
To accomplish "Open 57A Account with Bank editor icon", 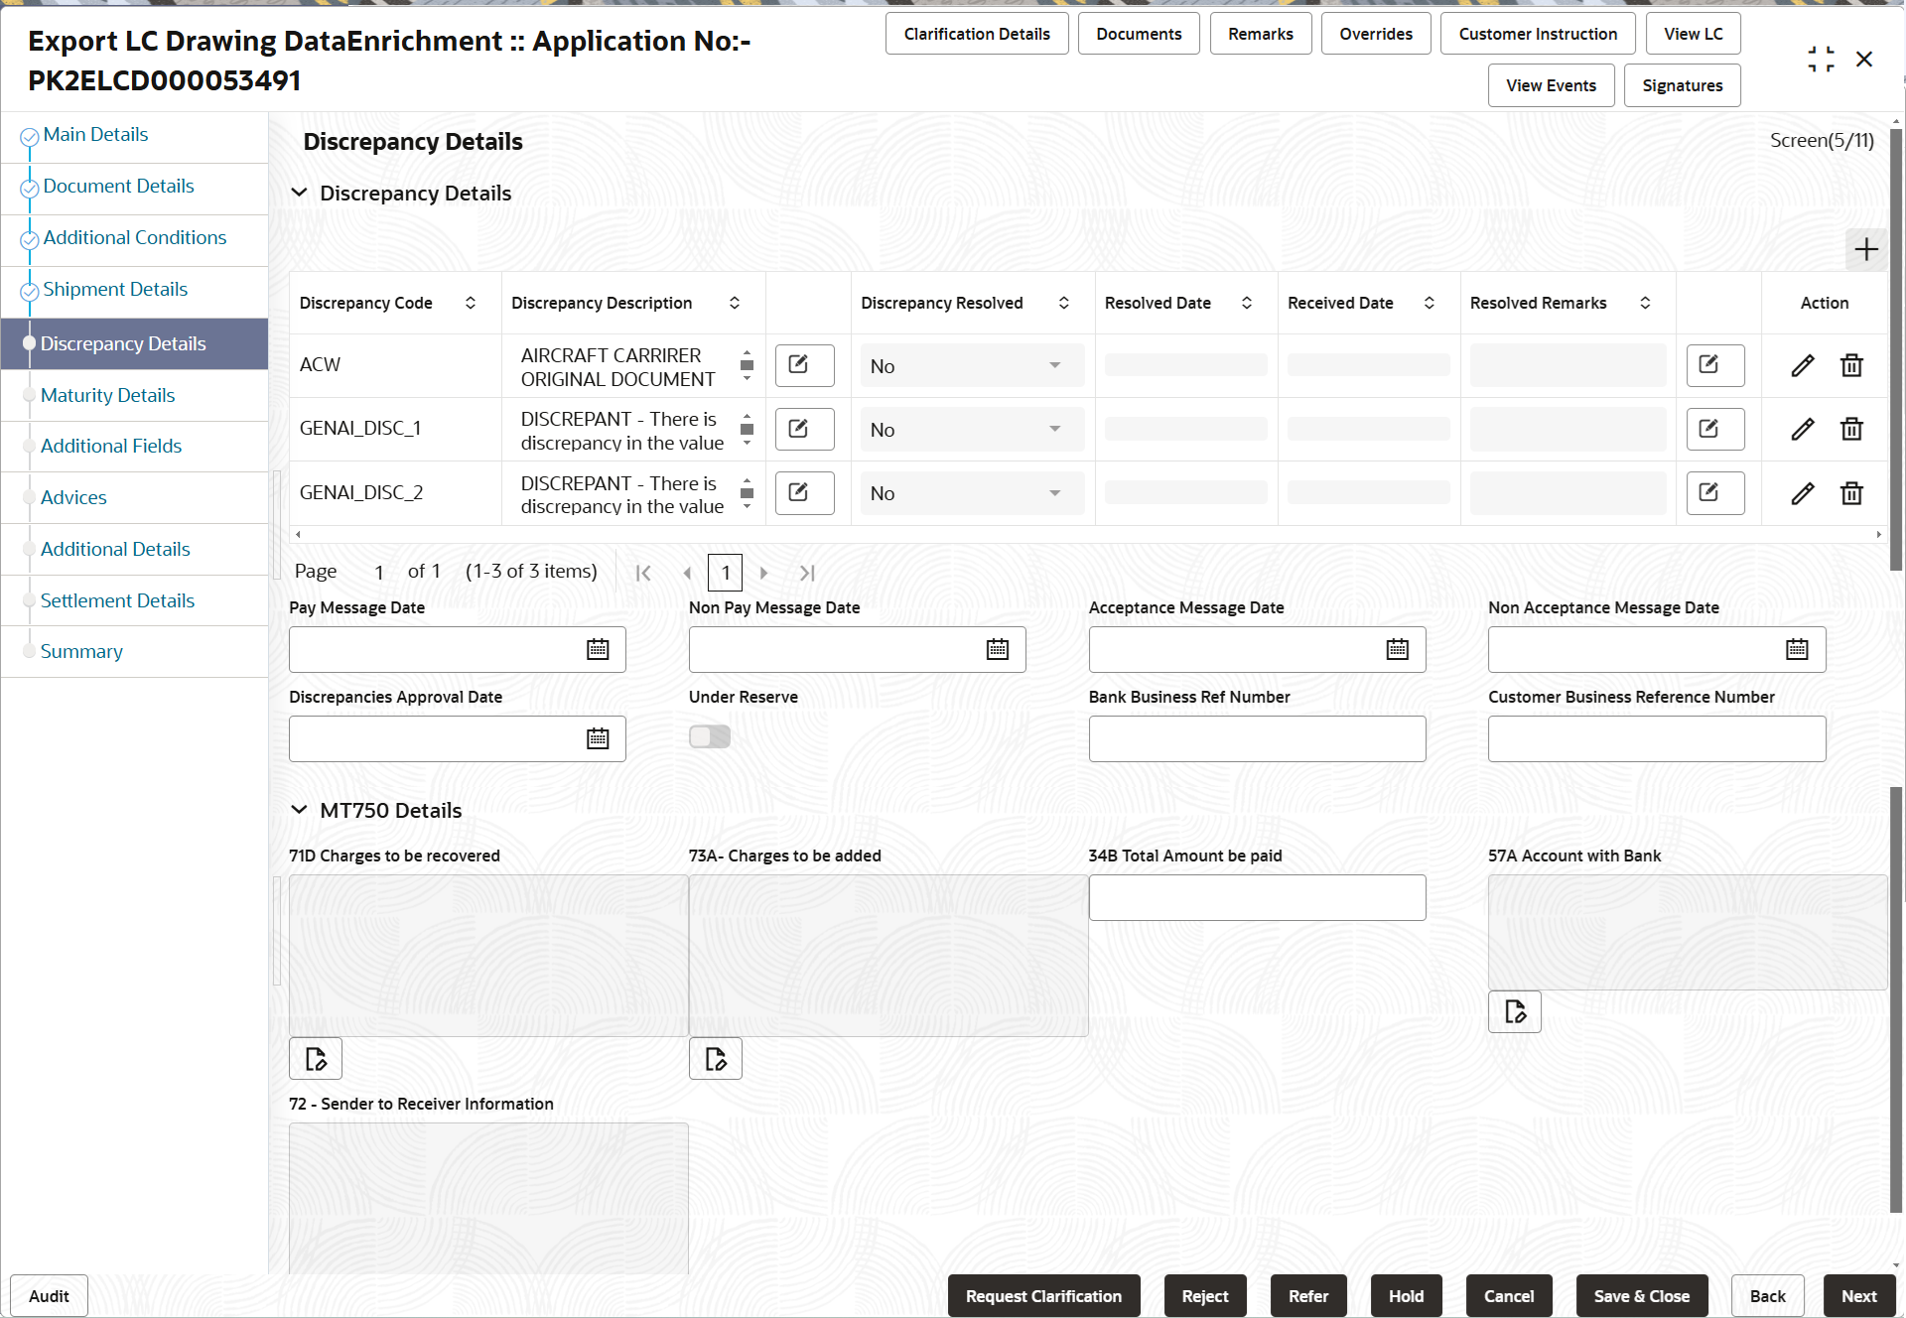I will click(x=1515, y=1011).
